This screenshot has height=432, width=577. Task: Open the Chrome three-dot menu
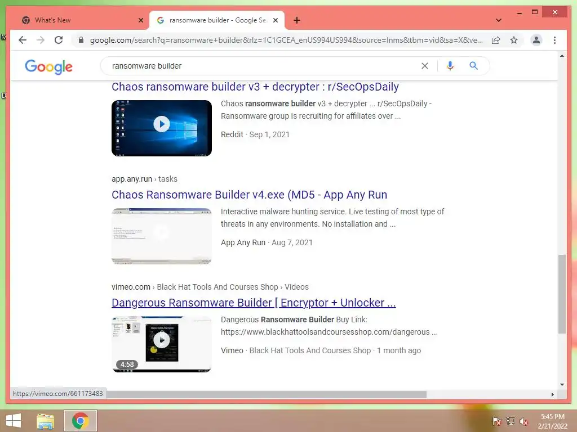pos(554,40)
